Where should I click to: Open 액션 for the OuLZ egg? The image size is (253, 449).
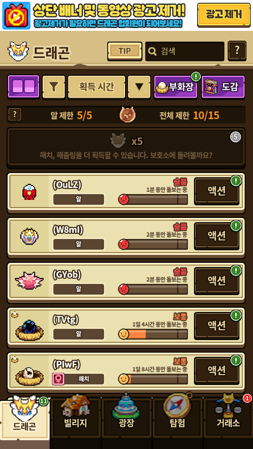[217, 191]
